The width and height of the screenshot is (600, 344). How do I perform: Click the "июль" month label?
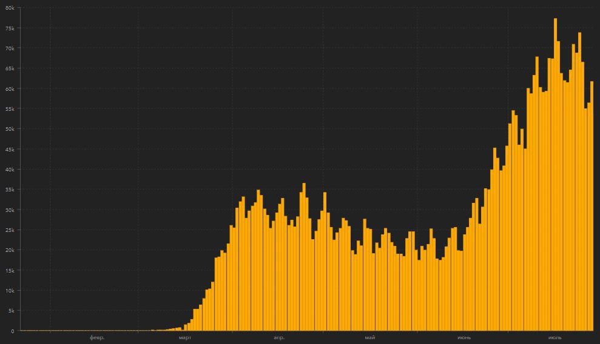(x=555, y=337)
